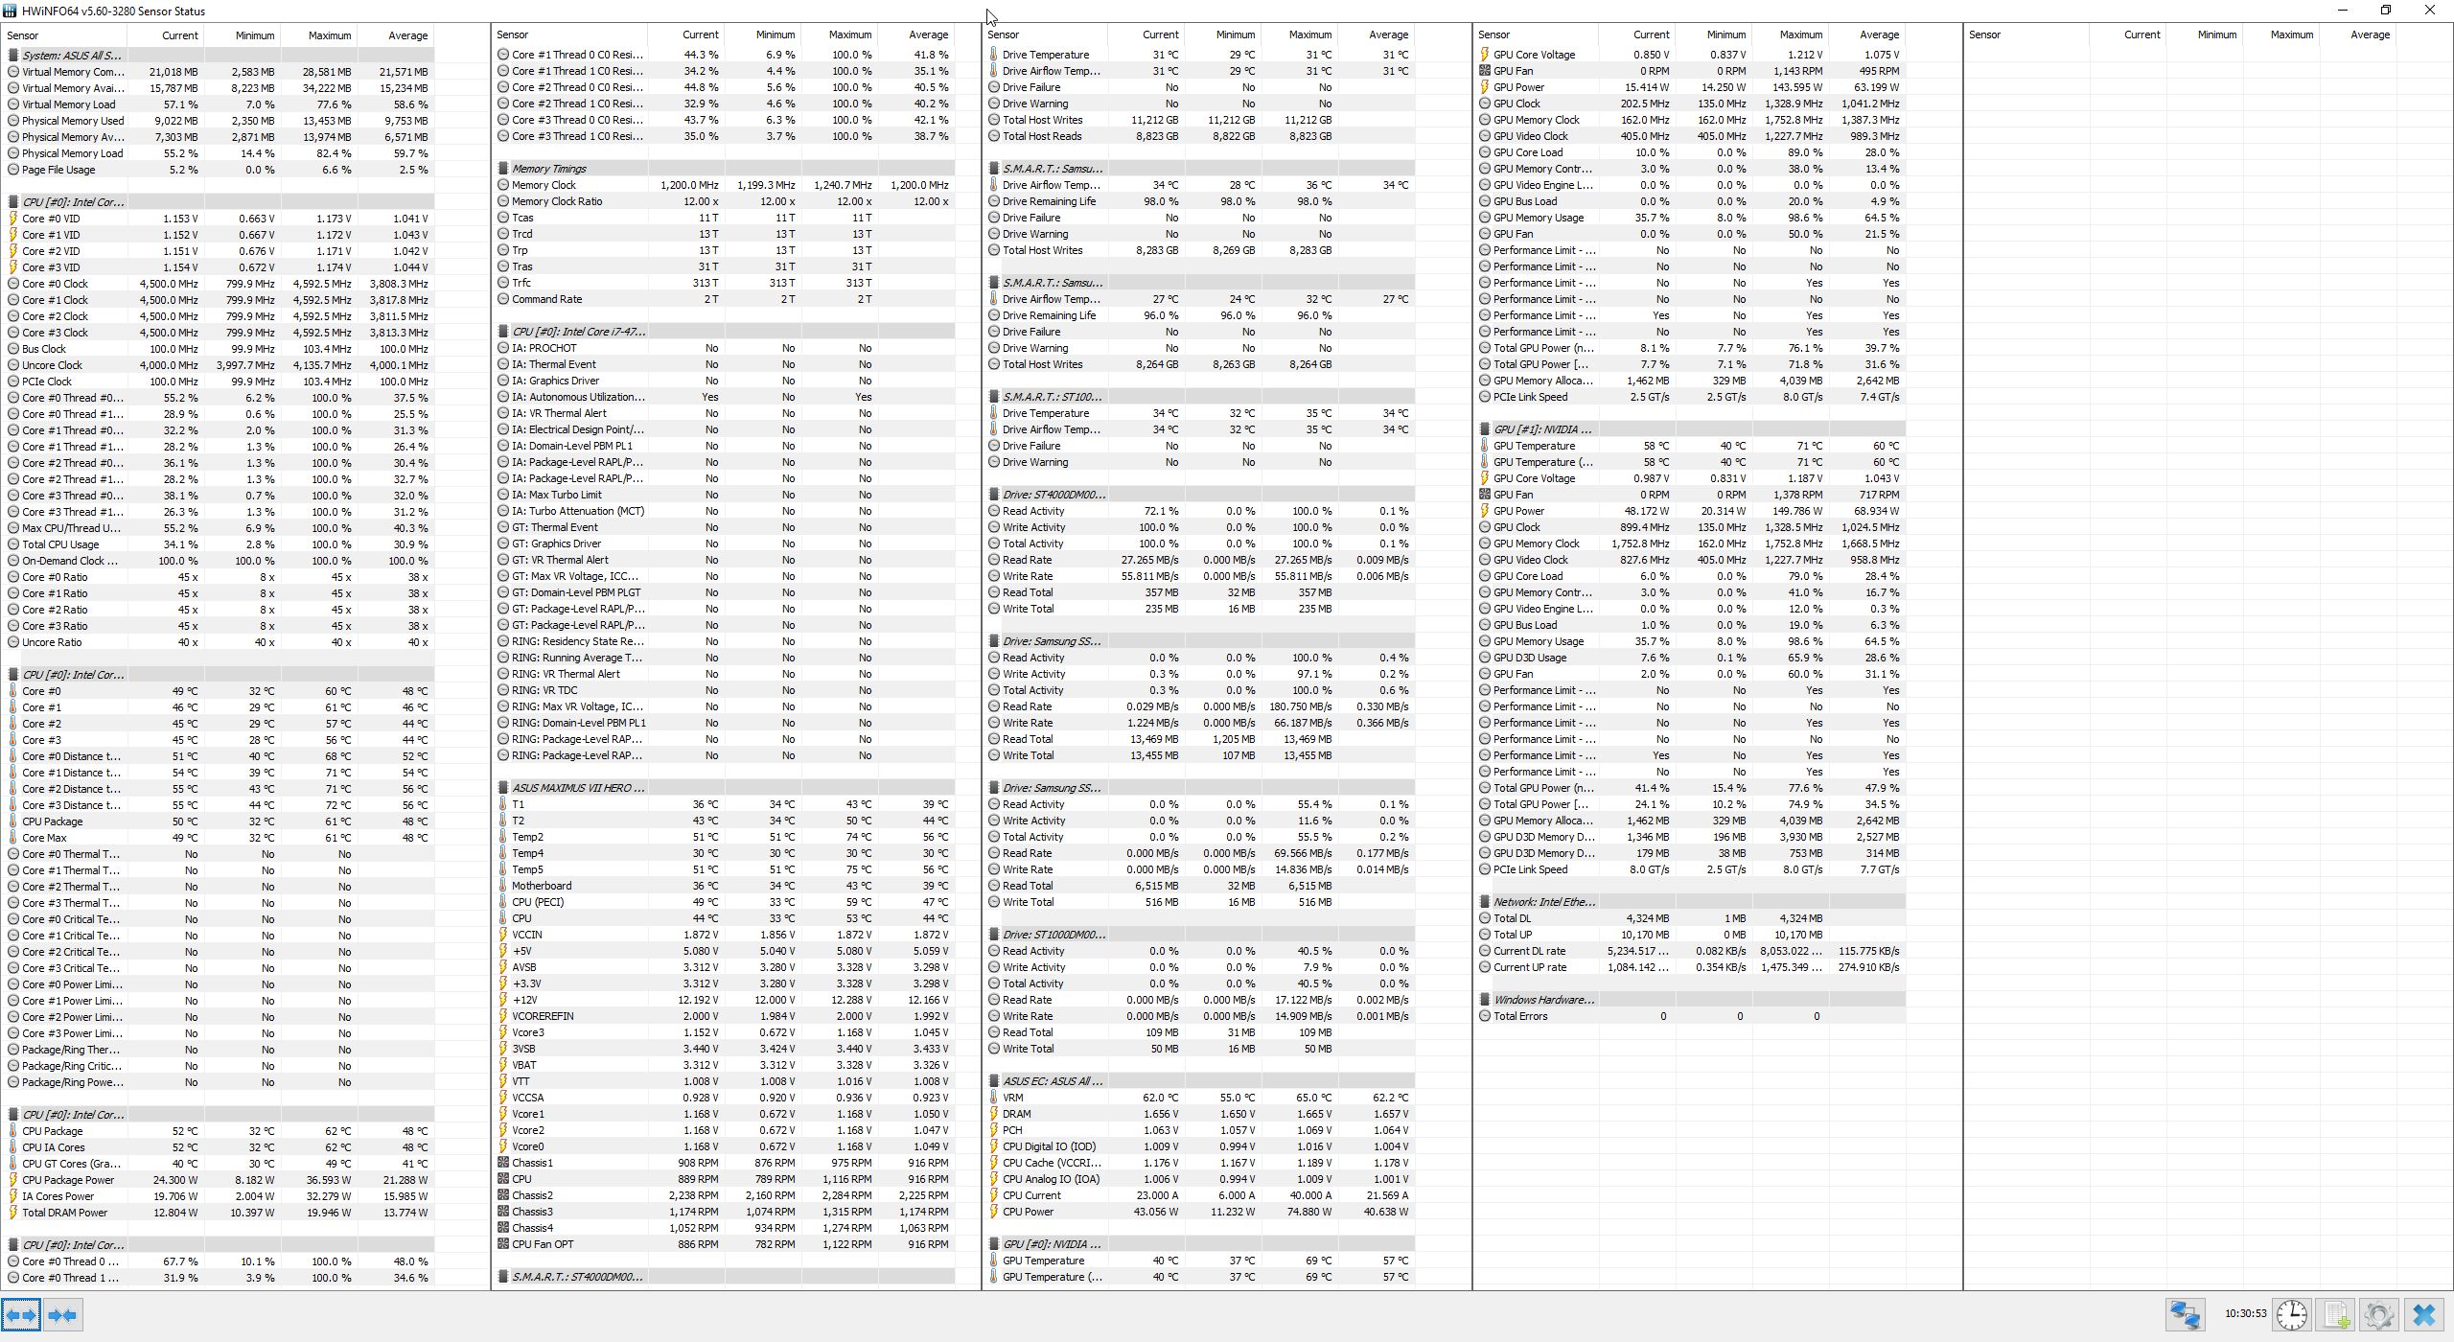2454x1342 pixels.
Task: Click the circle icon beside Total Errors
Action: click(1485, 1016)
